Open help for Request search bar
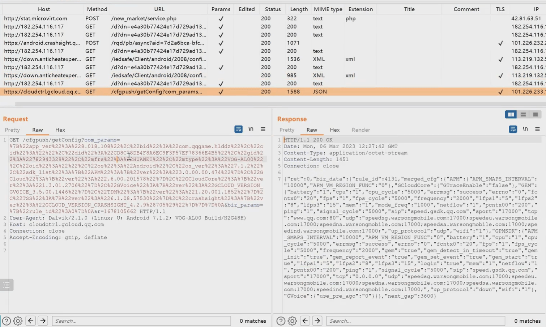This screenshot has height=327, width=546. point(7,321)
